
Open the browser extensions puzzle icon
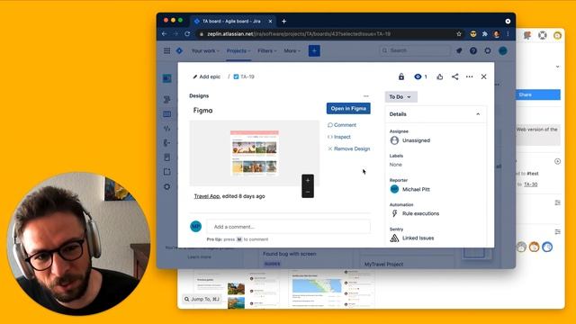(485, 34)
